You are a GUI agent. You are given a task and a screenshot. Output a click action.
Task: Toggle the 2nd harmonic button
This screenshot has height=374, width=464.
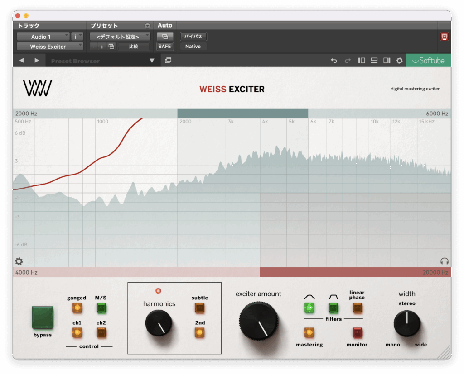(199, 333)
